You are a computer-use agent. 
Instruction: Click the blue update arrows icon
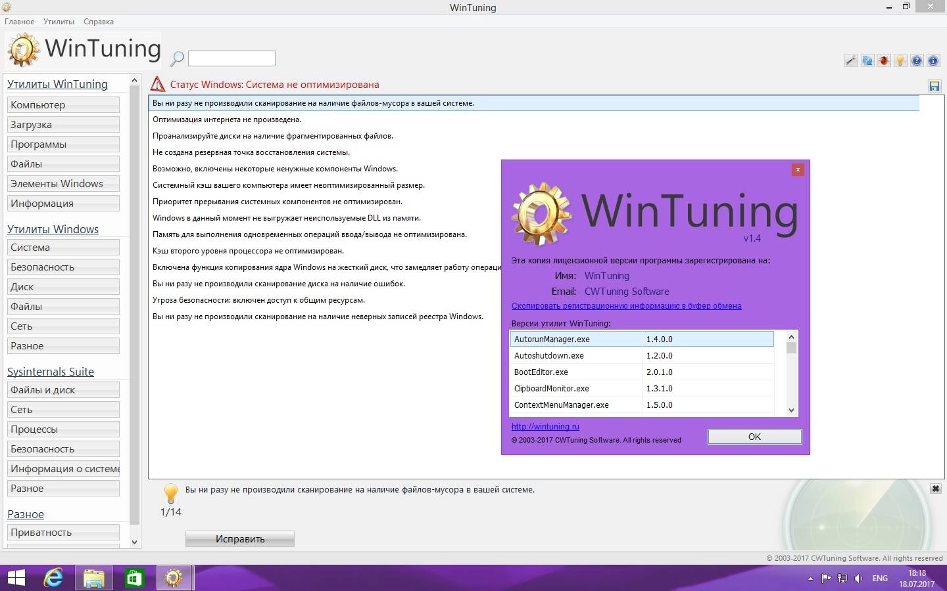tap(867, 60)
